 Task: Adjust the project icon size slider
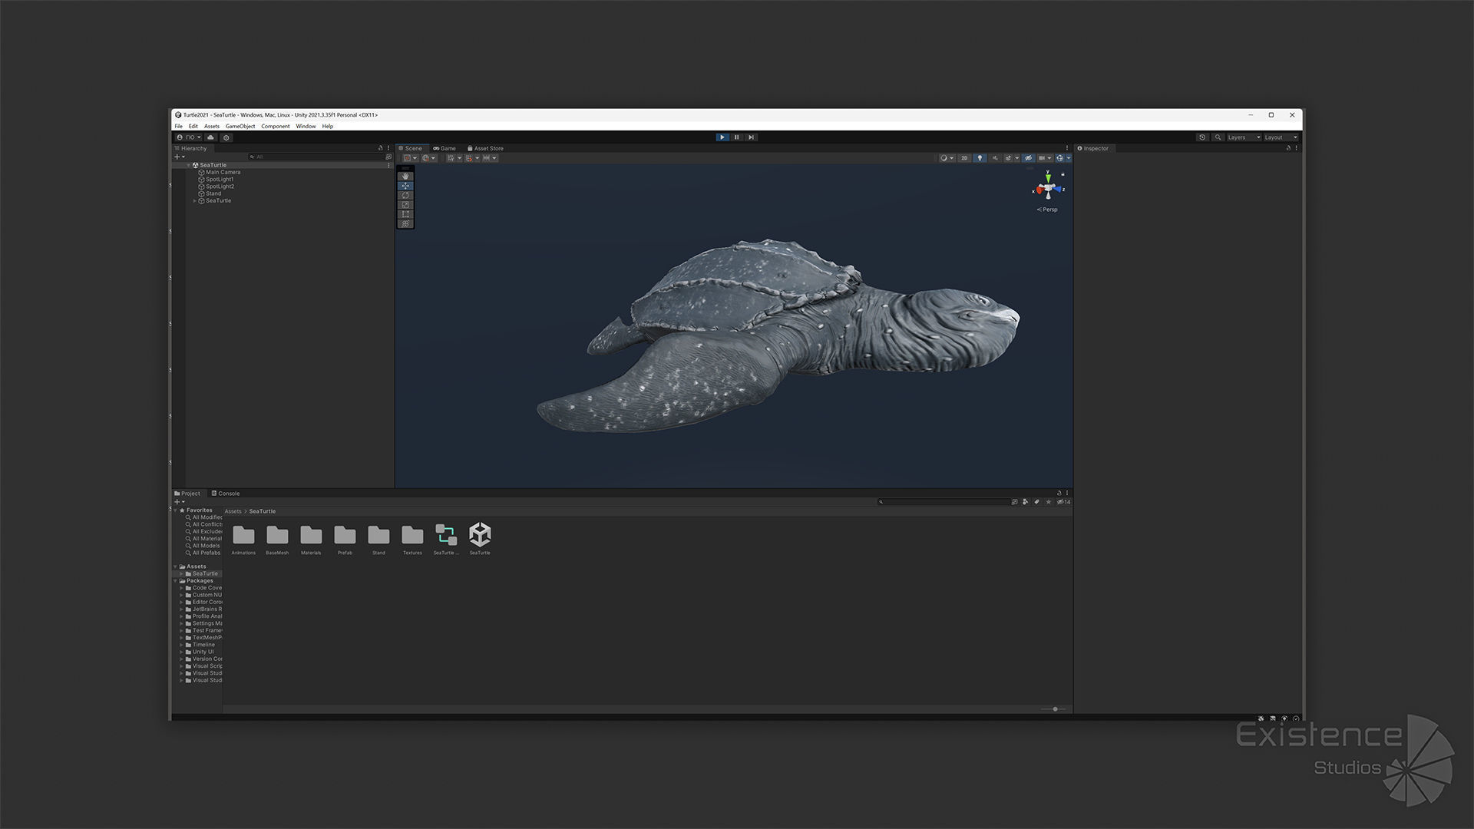[1055, 709]
